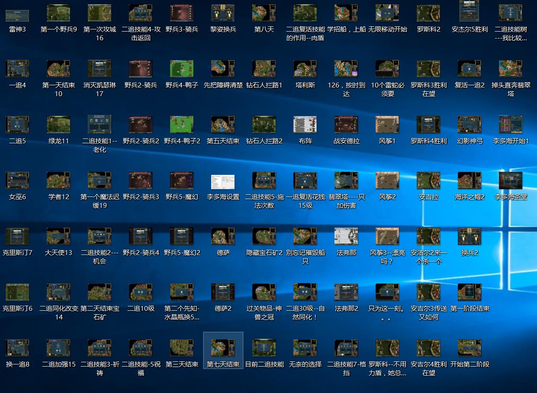Select the 幻影神弓 file icon
Screen dimensions: 537x393
click(469, 125)
